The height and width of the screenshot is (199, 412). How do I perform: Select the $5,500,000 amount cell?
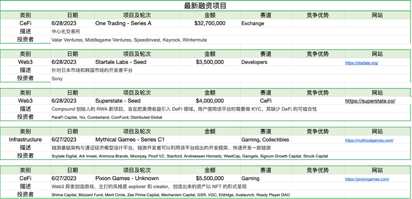(209, 179)
